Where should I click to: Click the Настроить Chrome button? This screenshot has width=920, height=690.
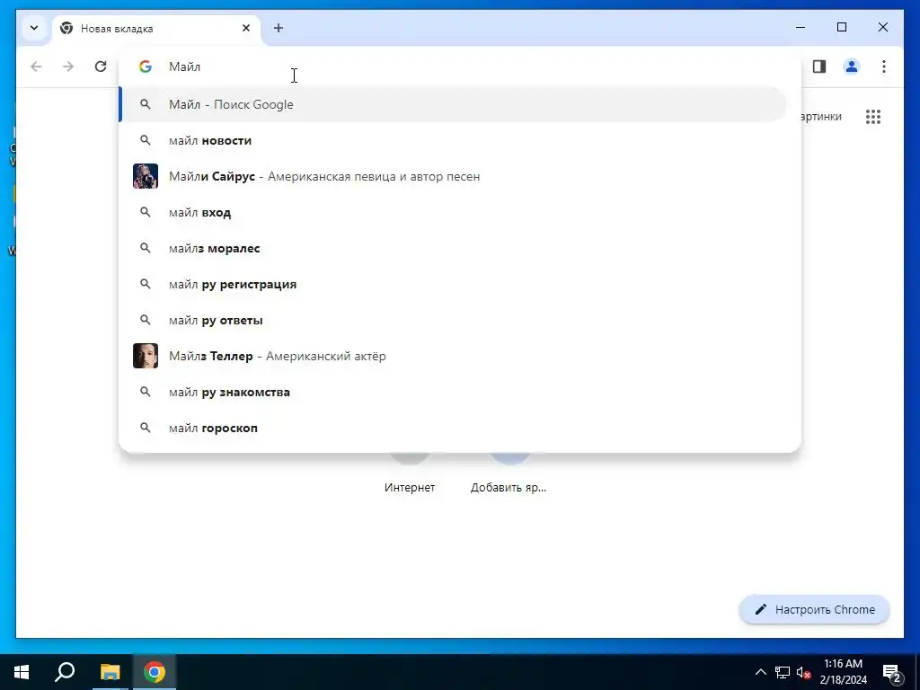pyautogui.click(x=814, y=610)
